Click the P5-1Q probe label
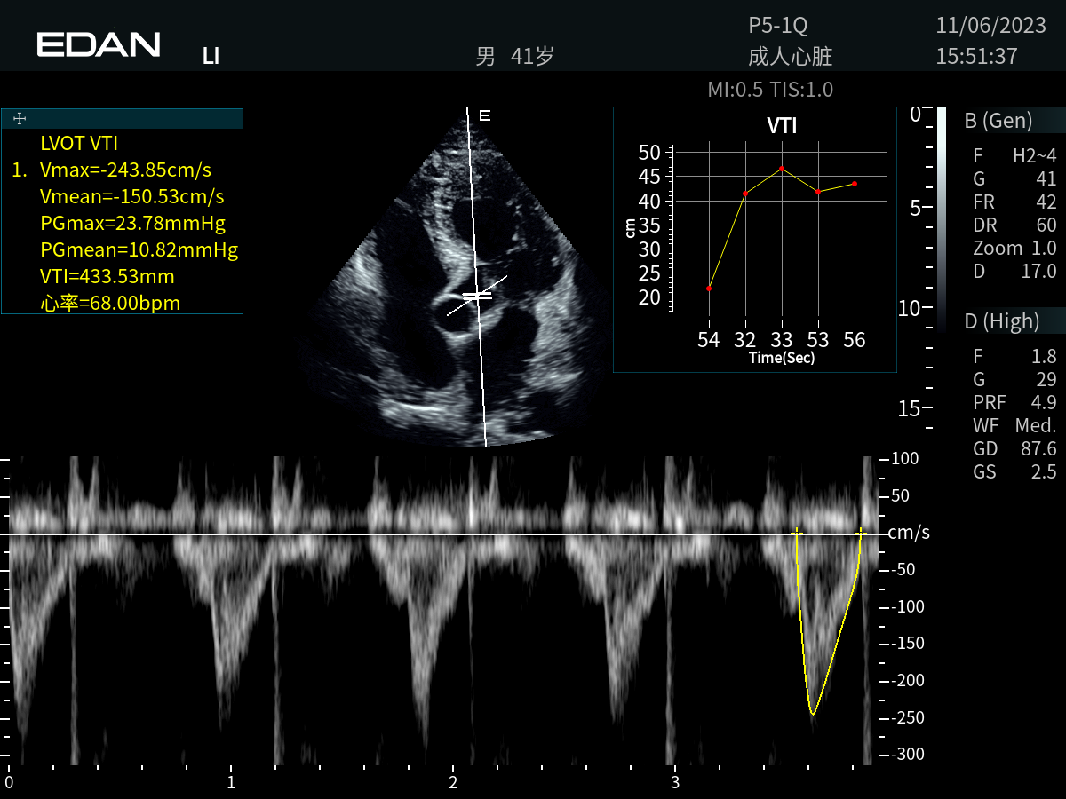This screenshot has height=799, width=1066. (x=778, y=27)
